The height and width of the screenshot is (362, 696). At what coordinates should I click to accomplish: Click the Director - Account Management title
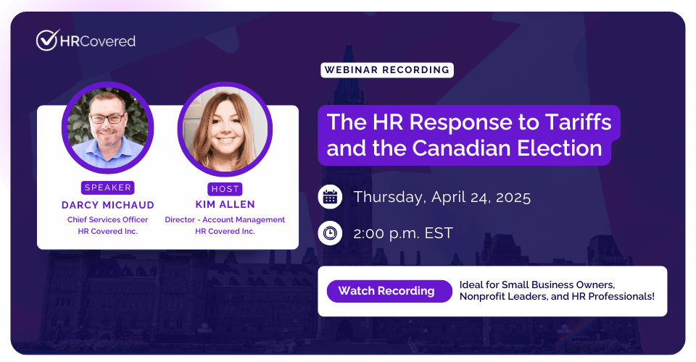click(225, 219)
